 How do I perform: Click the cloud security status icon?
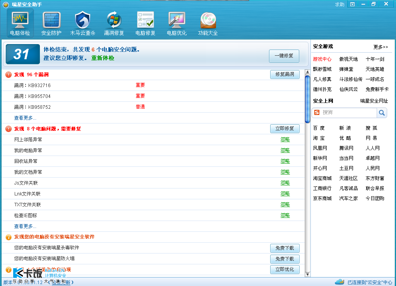click(x=339, y=282)
